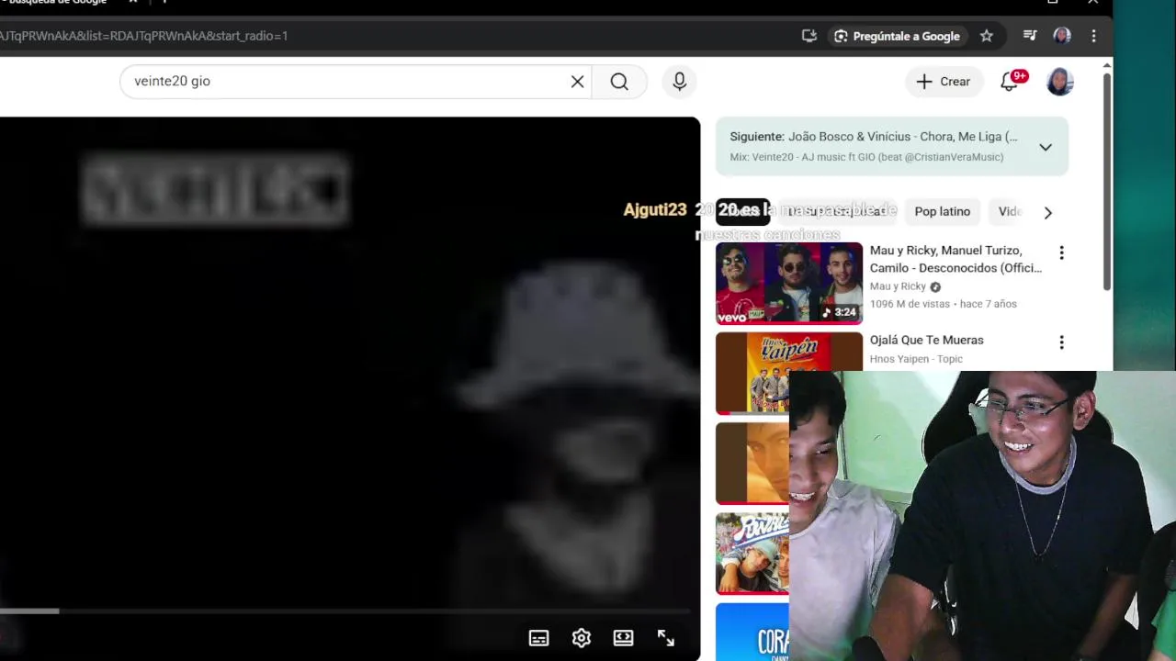The width and height of the screenshot is (1176, 661).
Task: Open the media control icon in Chrome toolbar
Action: (1030, 36)
